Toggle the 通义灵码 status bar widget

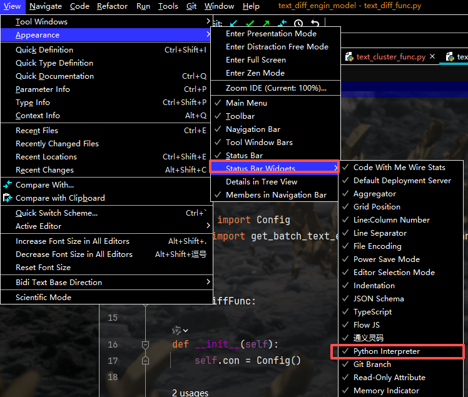tap(401, 338)
